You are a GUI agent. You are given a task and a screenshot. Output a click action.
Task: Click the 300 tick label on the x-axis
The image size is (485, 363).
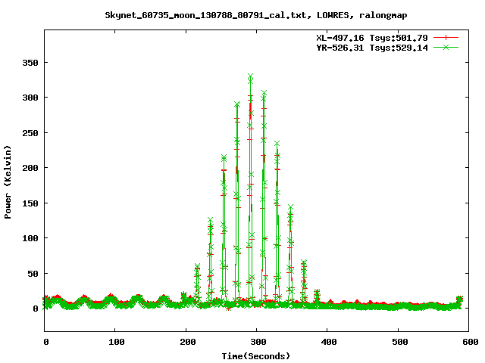(257, 343)
